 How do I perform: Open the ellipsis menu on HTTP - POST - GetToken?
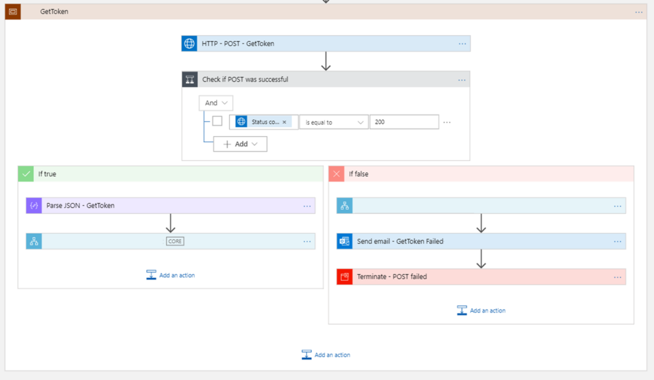coord(462,43)
